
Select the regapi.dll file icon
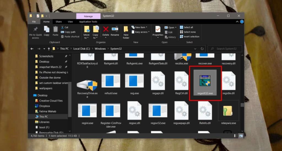point(158,81)
